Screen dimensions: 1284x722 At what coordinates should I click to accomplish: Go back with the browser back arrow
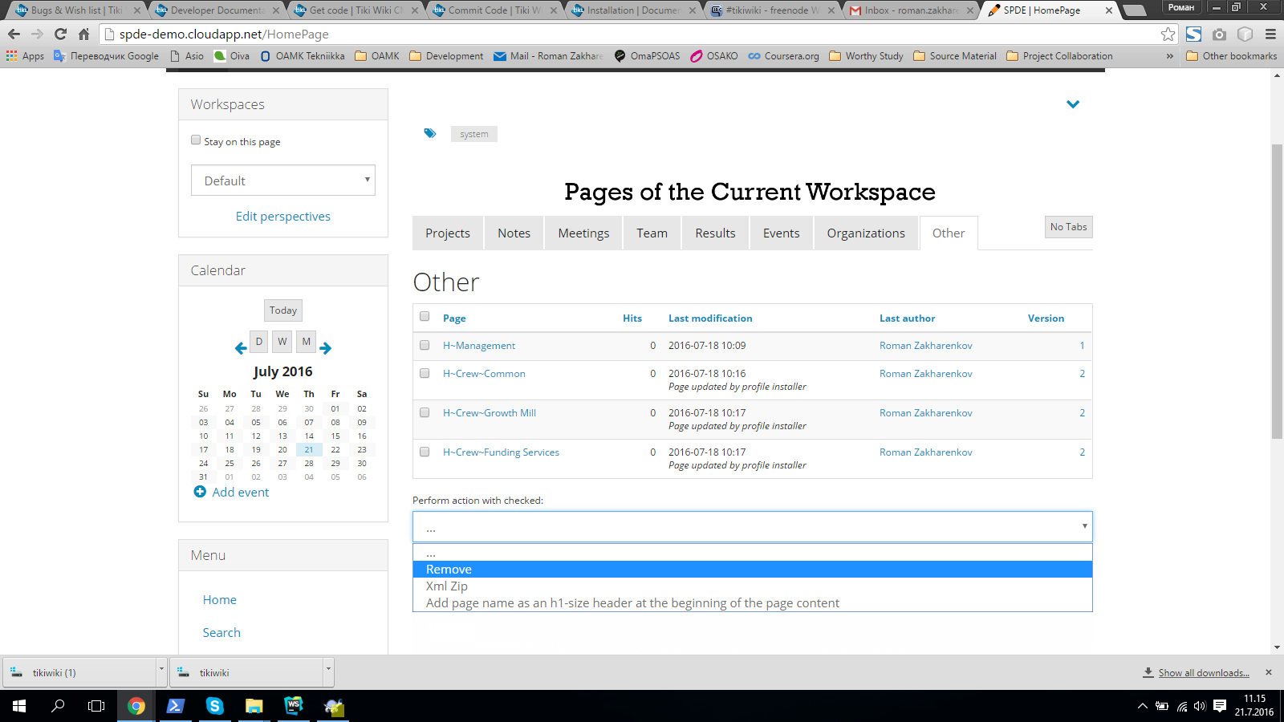(x=14, y=34)
